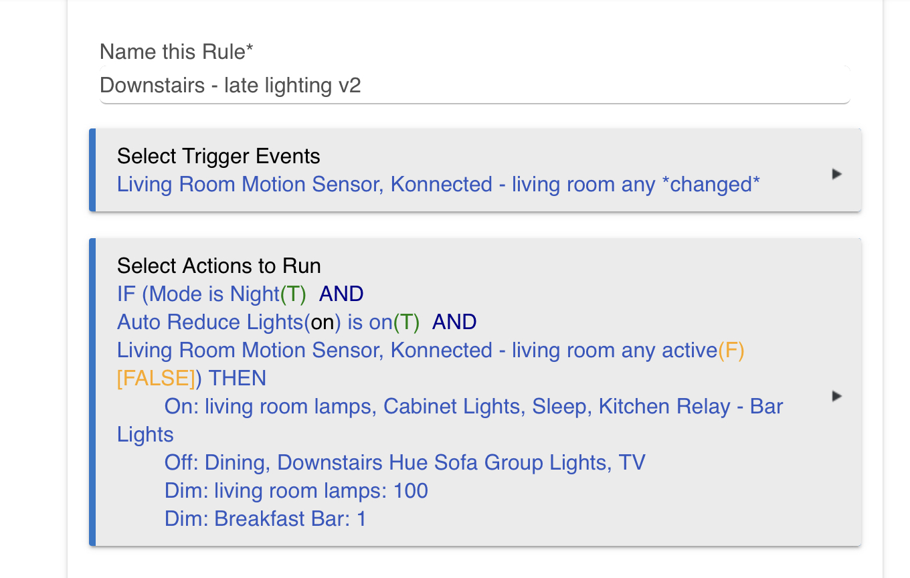Click the orange (F) after any active
Viewport: 910px width, 578px height.
click(731, 351)
